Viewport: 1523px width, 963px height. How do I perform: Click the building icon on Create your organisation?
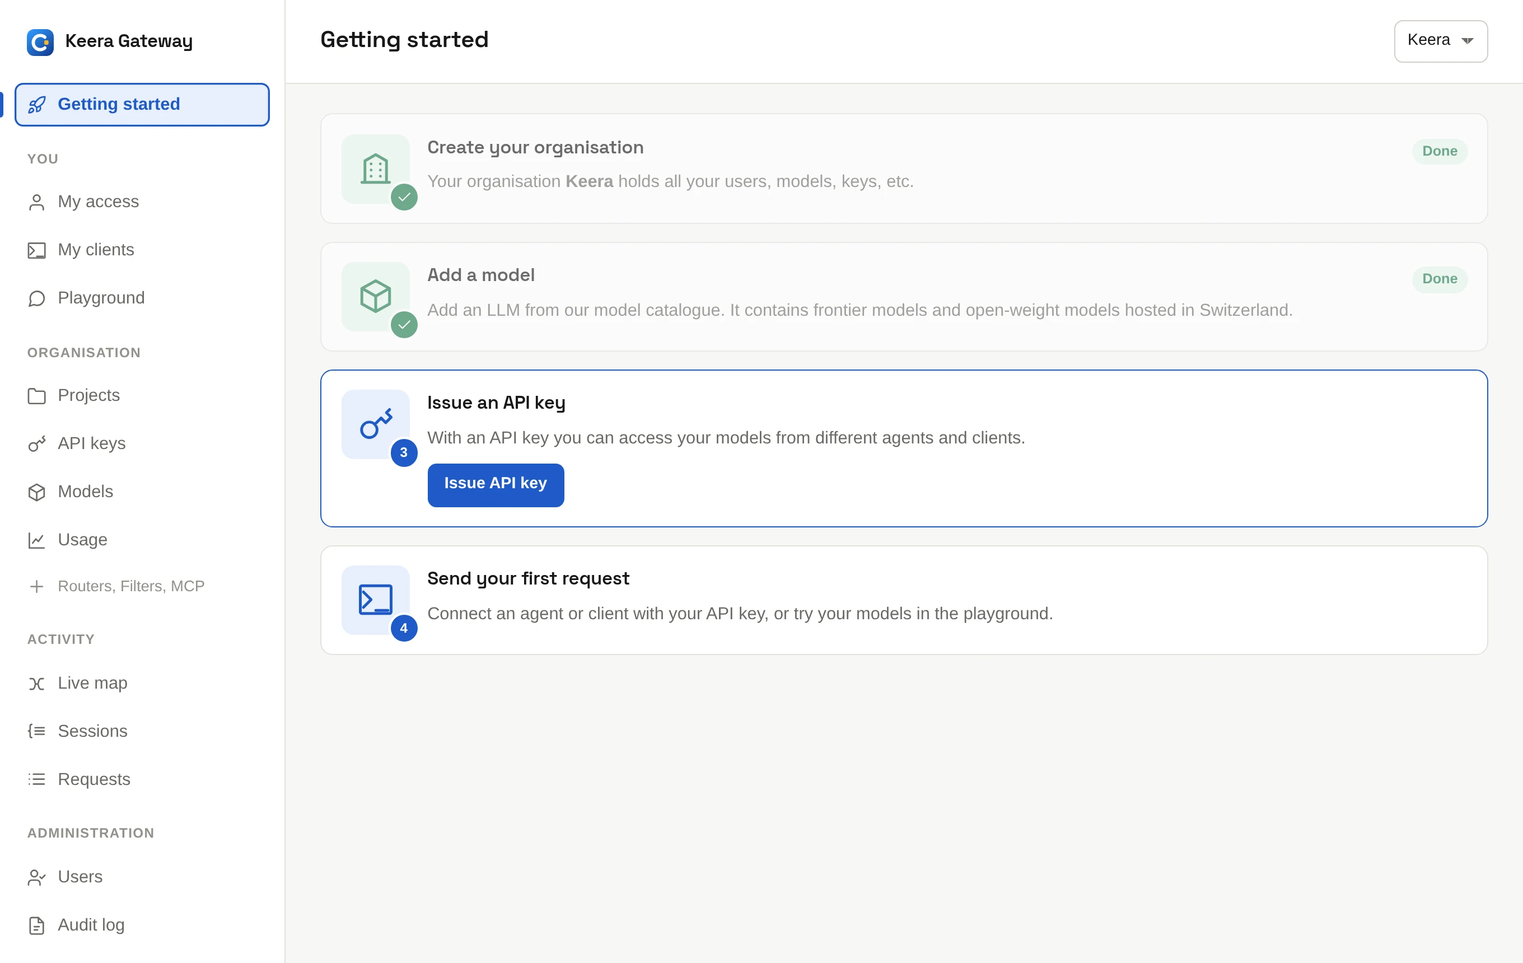click(376, 169)
